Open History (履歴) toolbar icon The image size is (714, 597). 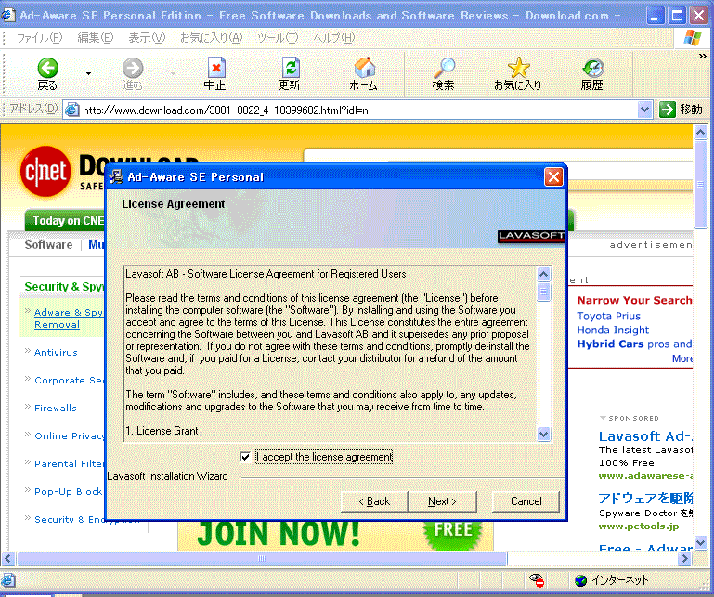(592, 73)
